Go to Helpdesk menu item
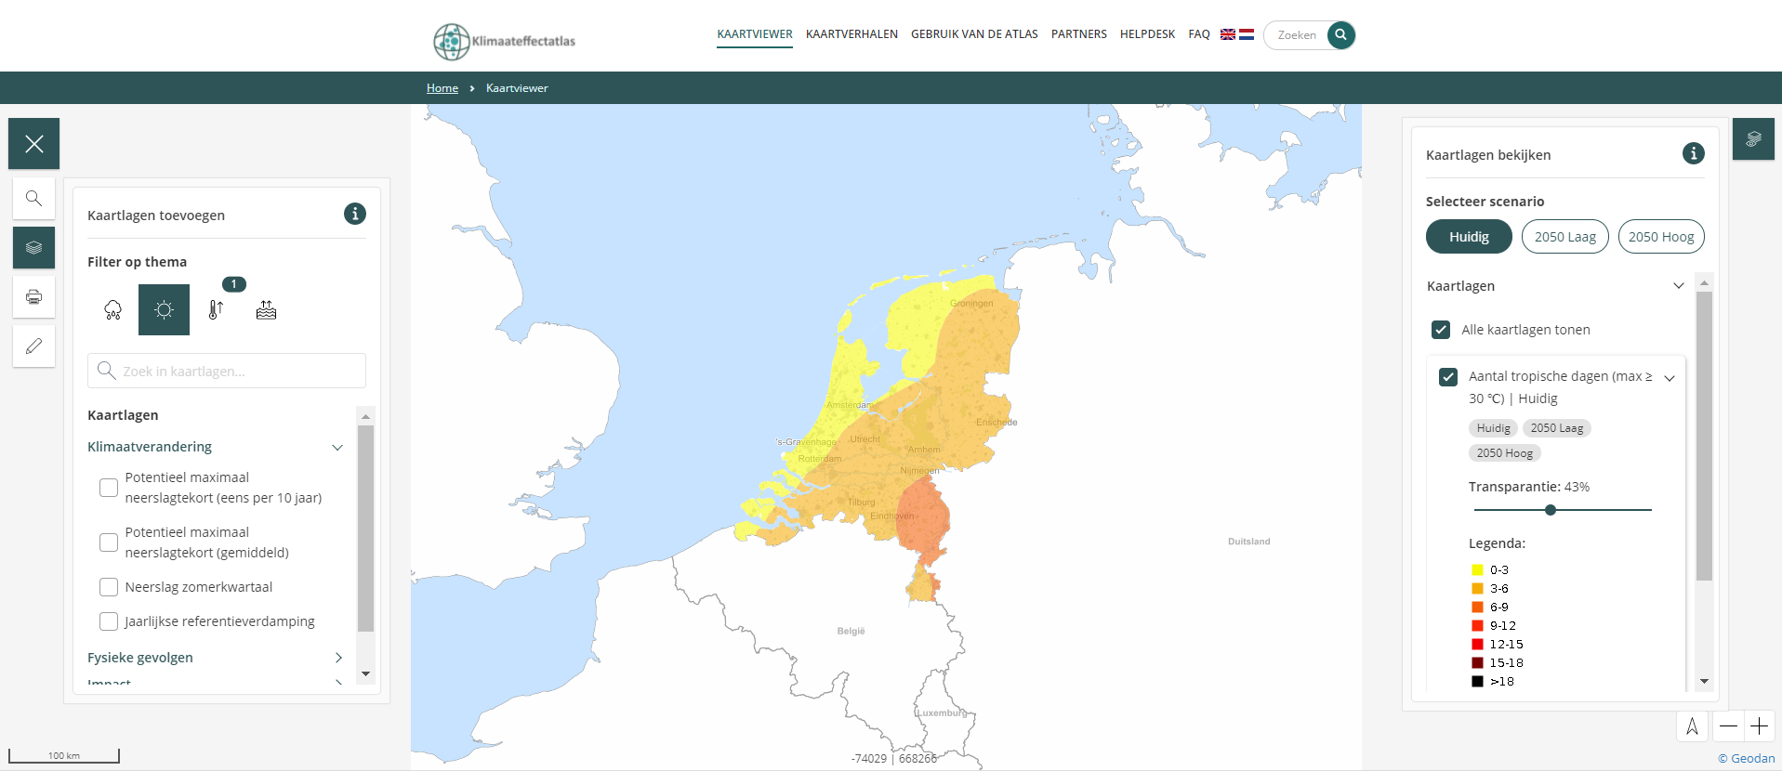1782x771 pixels. pyautogui.click(x=1147, y=34)
